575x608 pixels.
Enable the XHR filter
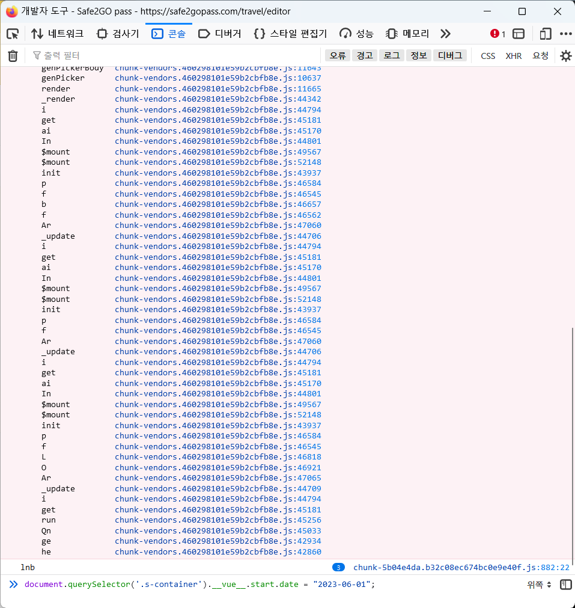click(x=513, y=56)
